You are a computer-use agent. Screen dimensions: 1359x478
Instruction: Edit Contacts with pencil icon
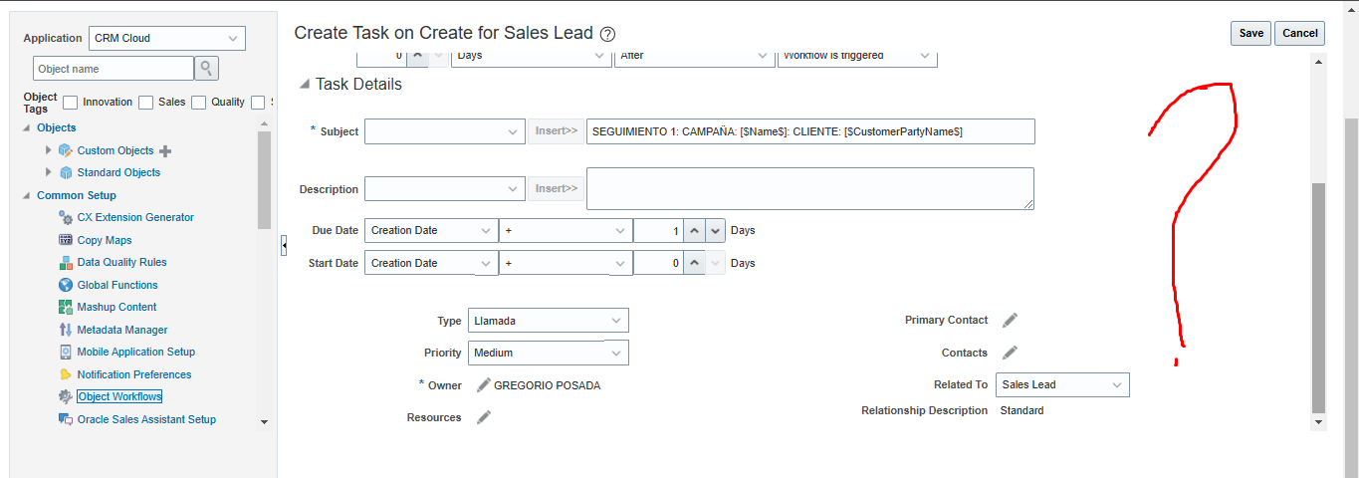(1010, 353)
